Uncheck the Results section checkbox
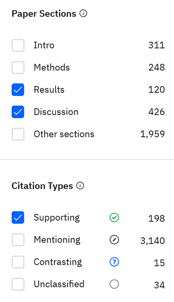 click(18, 90)
